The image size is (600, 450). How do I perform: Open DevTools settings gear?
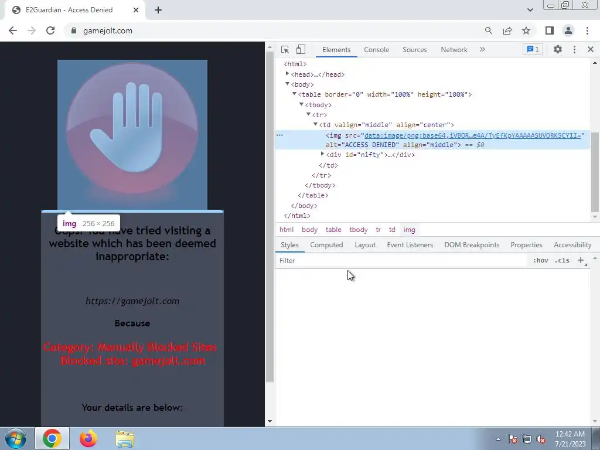point(558,49)
